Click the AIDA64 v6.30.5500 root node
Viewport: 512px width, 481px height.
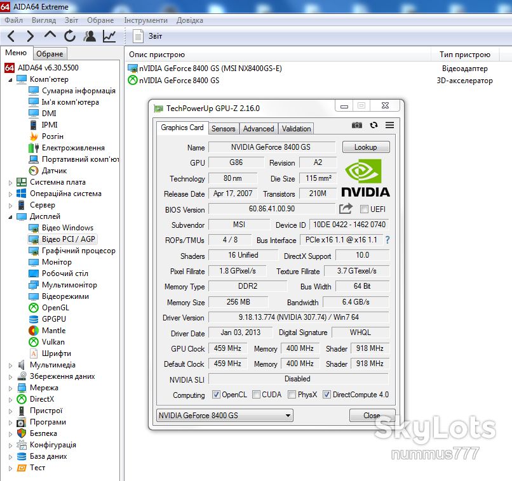tap(42, 68)
